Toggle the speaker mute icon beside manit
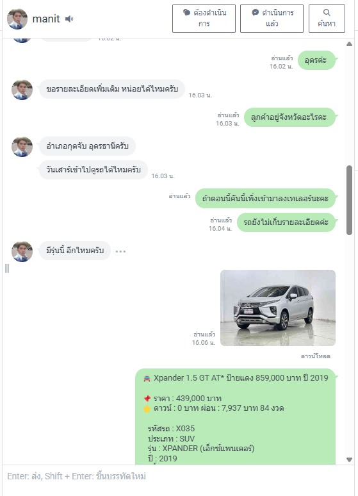 point(69,19)
